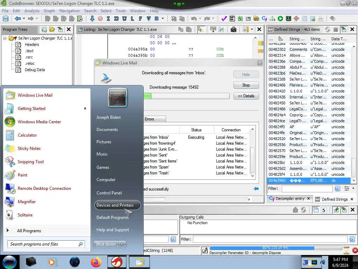358x269 pixels.
Task: Open the function call graph hierarchy icon
Action: coord(272,19)
